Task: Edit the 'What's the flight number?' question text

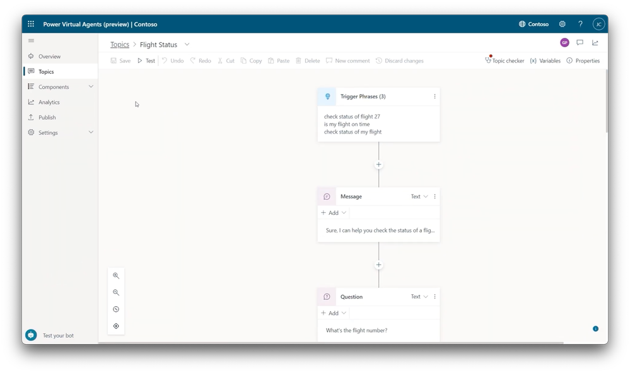Action: click(356, 330)
